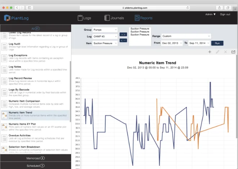Click the remove item arrow button (<-)
The height and width of the screenshot is (169, 238).
click(x=123, y=40)
